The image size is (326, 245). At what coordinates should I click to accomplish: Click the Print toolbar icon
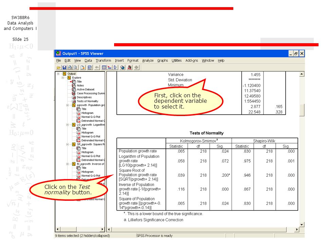coord(70,67)
